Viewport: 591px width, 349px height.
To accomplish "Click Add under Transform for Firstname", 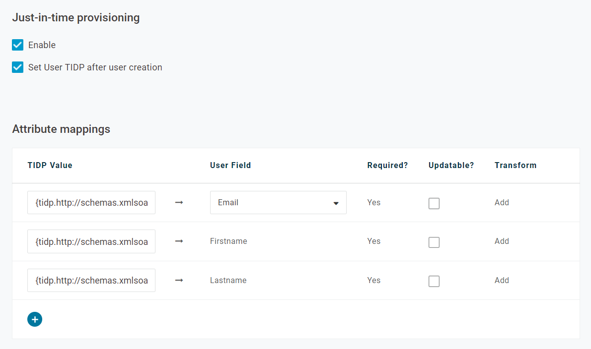I will pyautogui.click(x=502, y=241).
